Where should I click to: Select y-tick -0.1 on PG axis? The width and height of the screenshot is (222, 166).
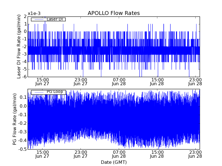[x=22, y=115]
